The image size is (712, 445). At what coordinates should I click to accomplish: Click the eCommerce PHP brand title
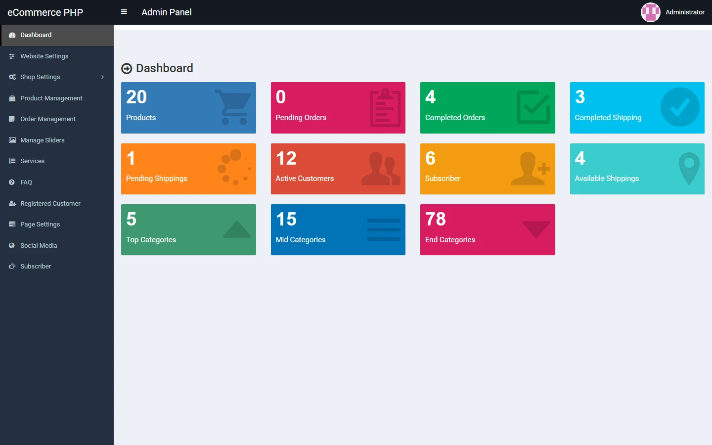tap(45, 12)
